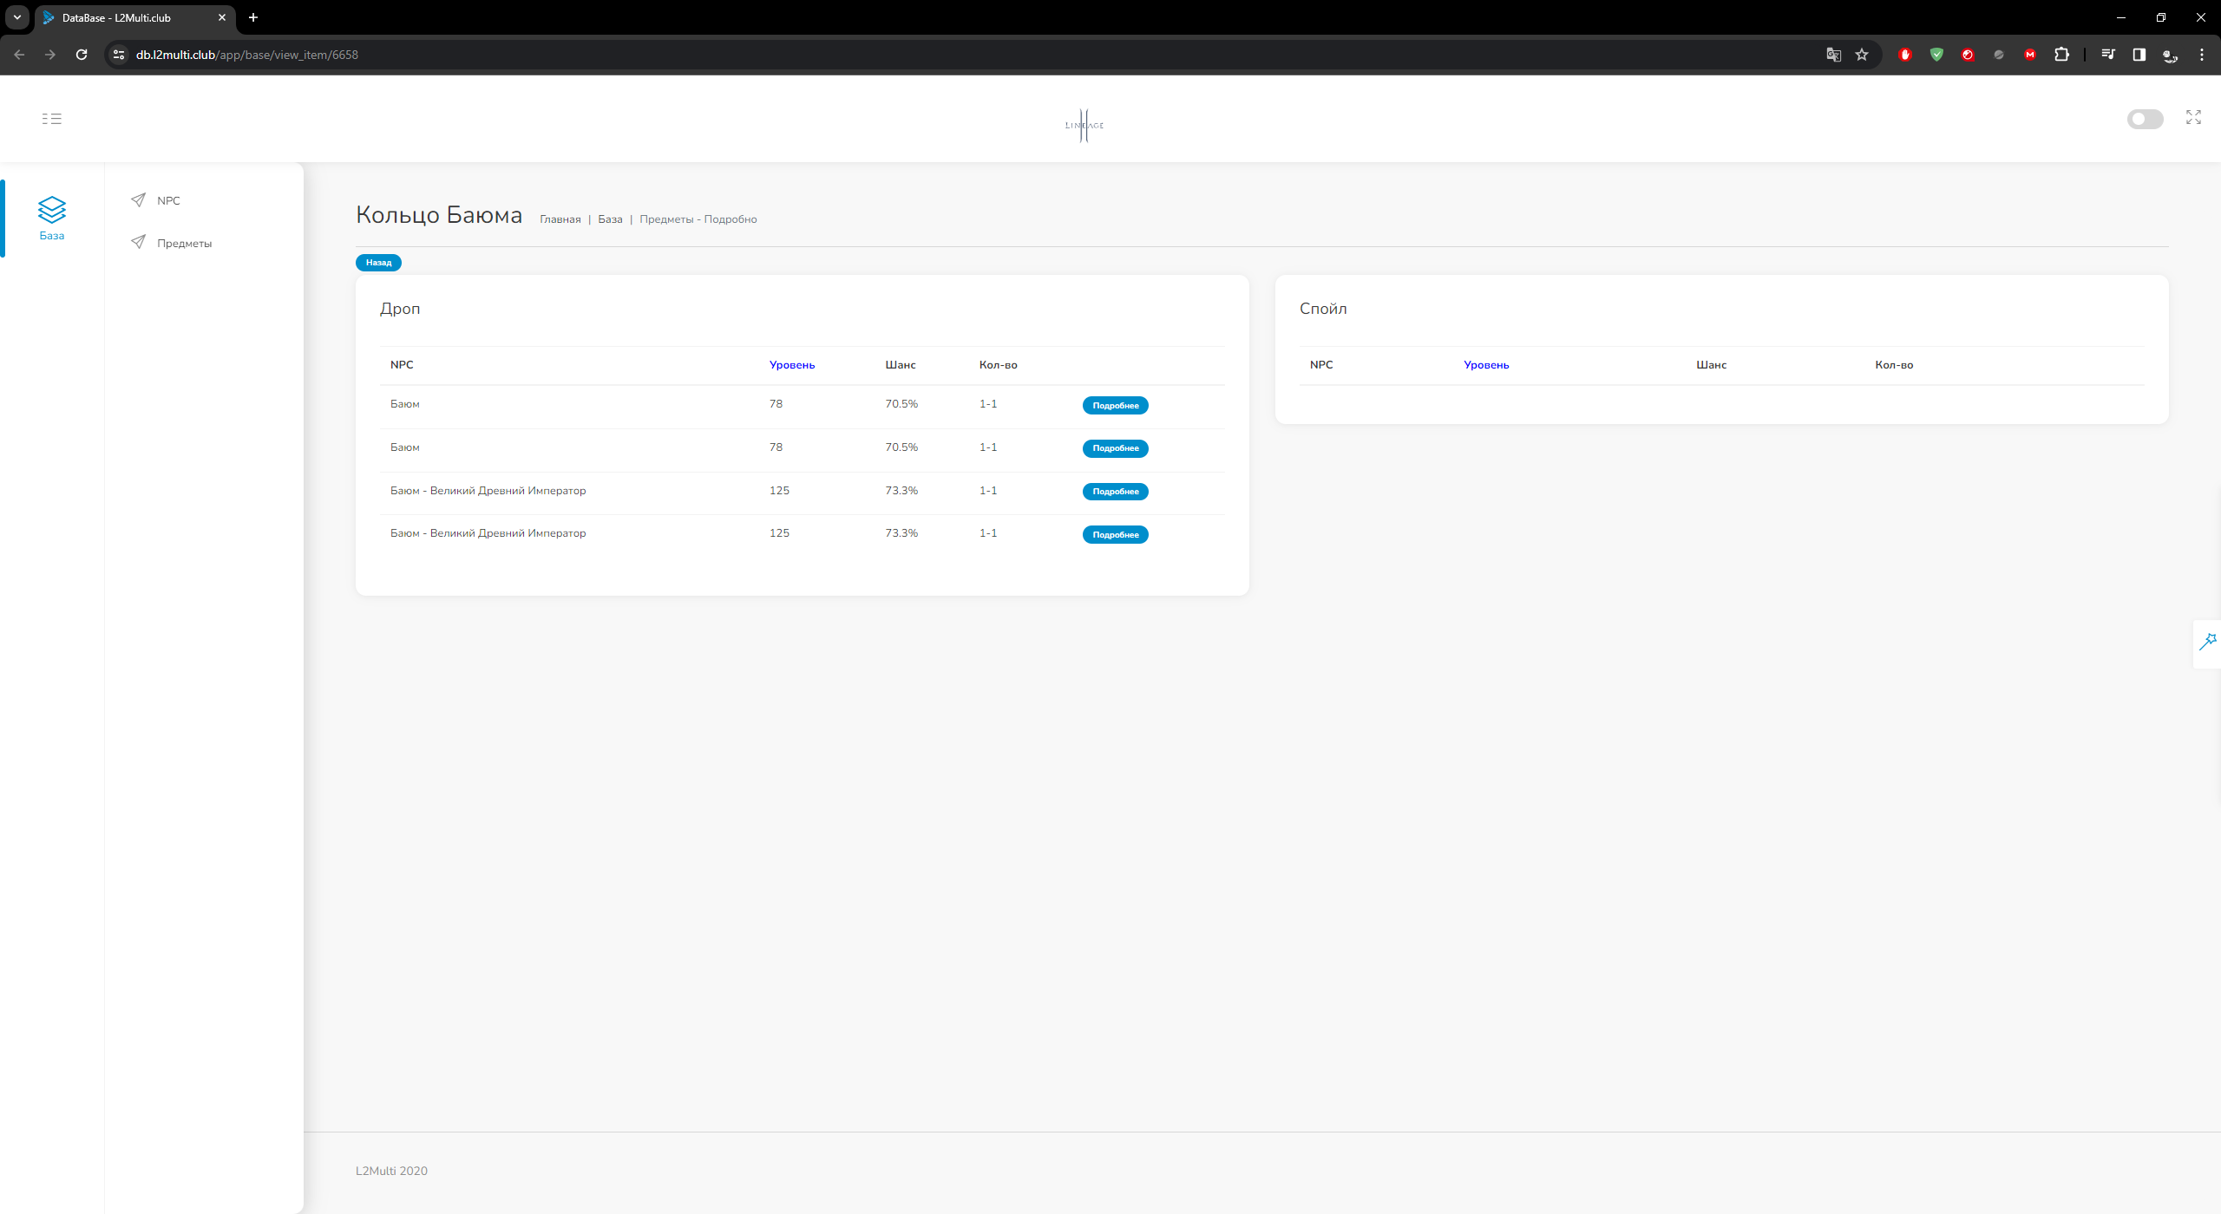Toggle the dark mode switch
The image size is (2221, 1214).
pyautogui.click(x=2145, y=119)
